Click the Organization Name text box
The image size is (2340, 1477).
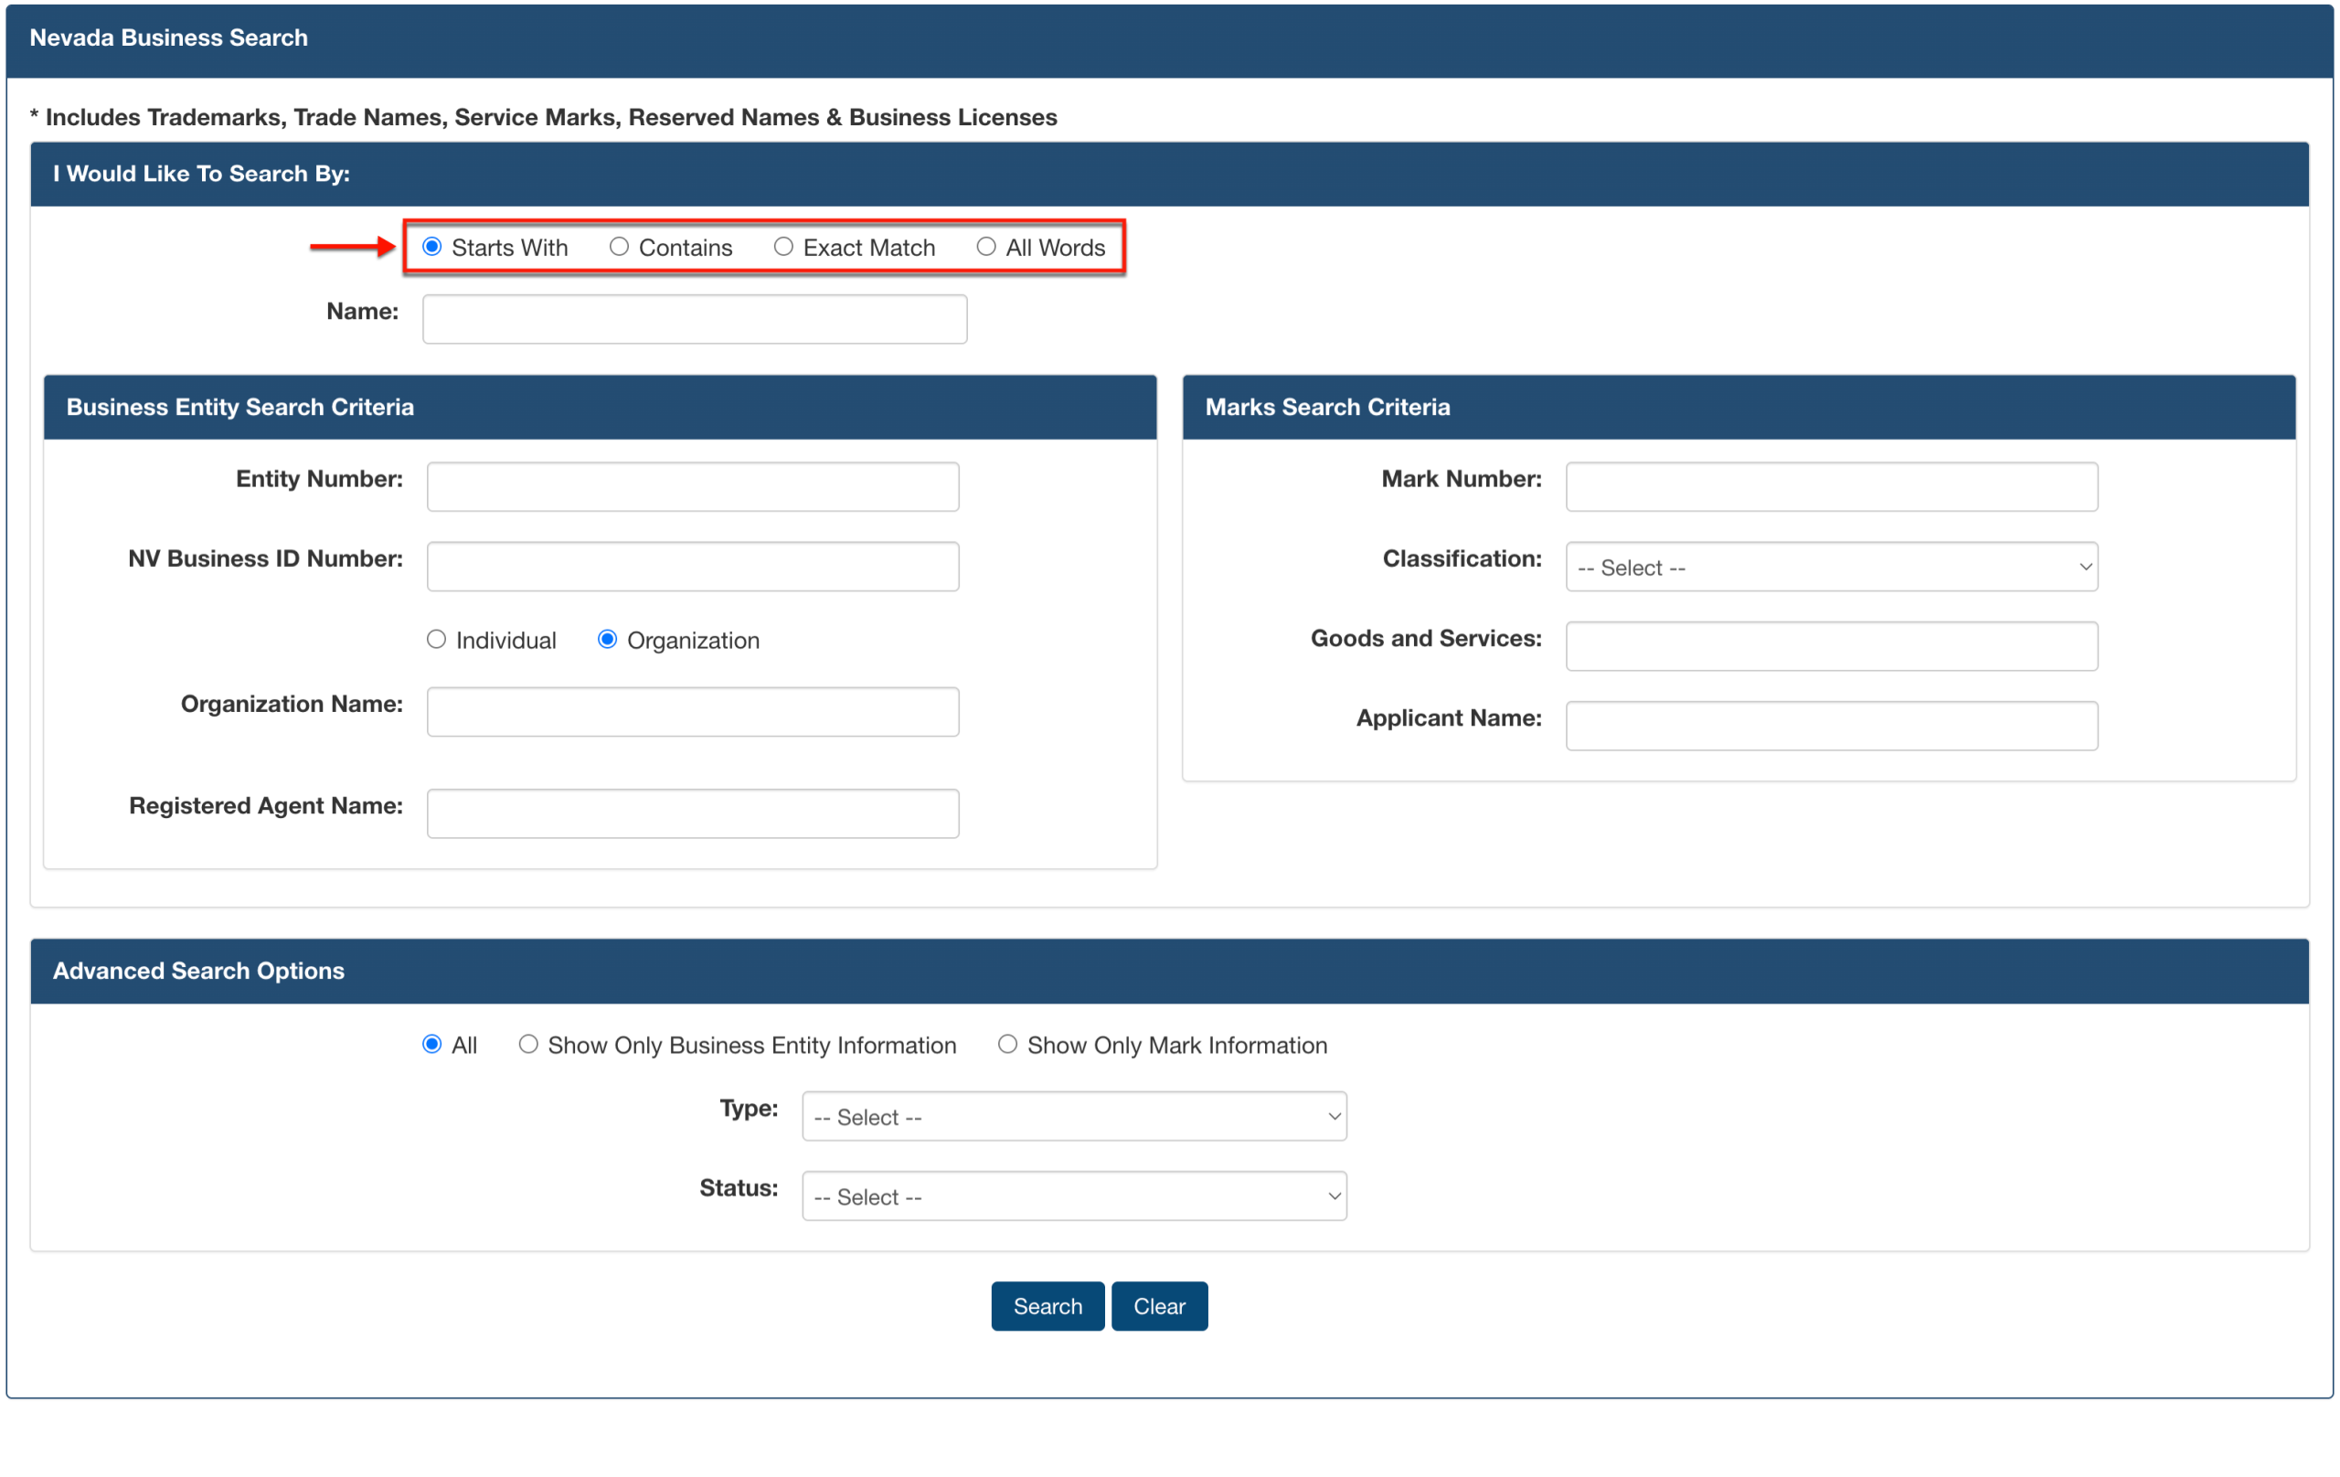pos(693,712)
